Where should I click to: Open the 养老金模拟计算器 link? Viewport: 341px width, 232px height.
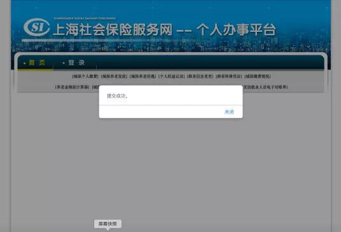pyautogui.click(x=72, y=87)
